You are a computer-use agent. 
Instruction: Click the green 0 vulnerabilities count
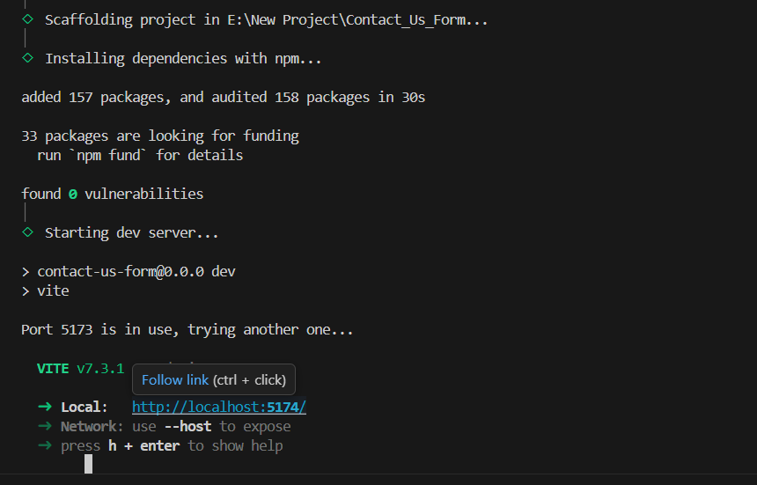pos(72,194)
